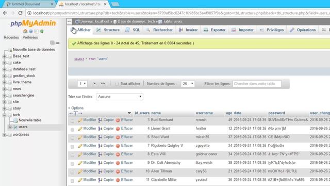Click the pencil icon for Rigoberto Quigley V
This screenshot has width=330, height=186.
(x=80, y=146)
